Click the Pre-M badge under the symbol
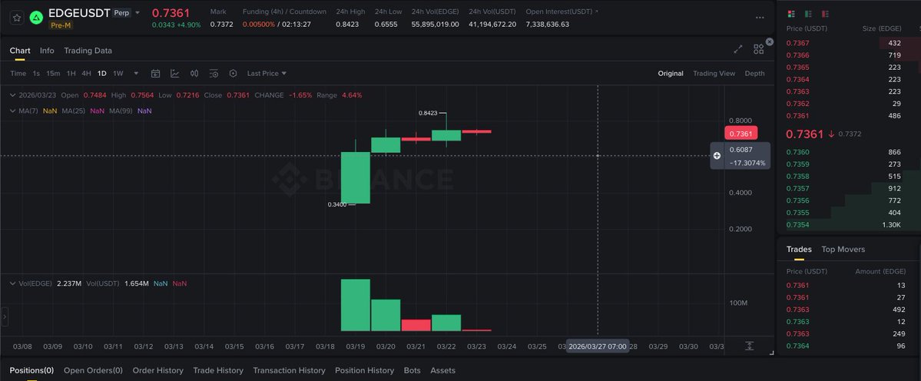 coord(61,25)
